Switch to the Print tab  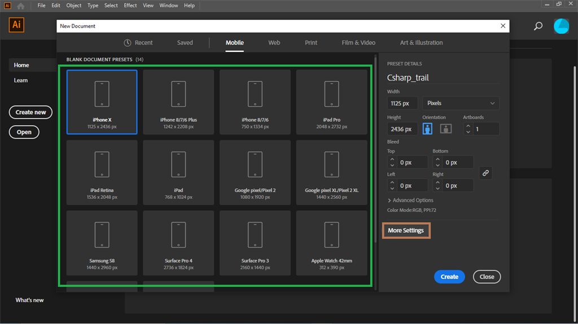[311, 43]
